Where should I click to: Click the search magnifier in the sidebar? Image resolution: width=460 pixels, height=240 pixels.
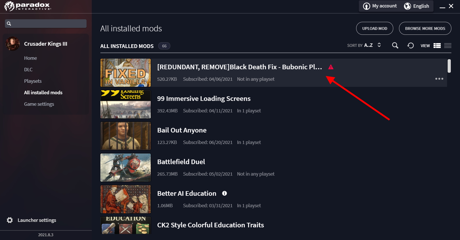tap(9, 24)
